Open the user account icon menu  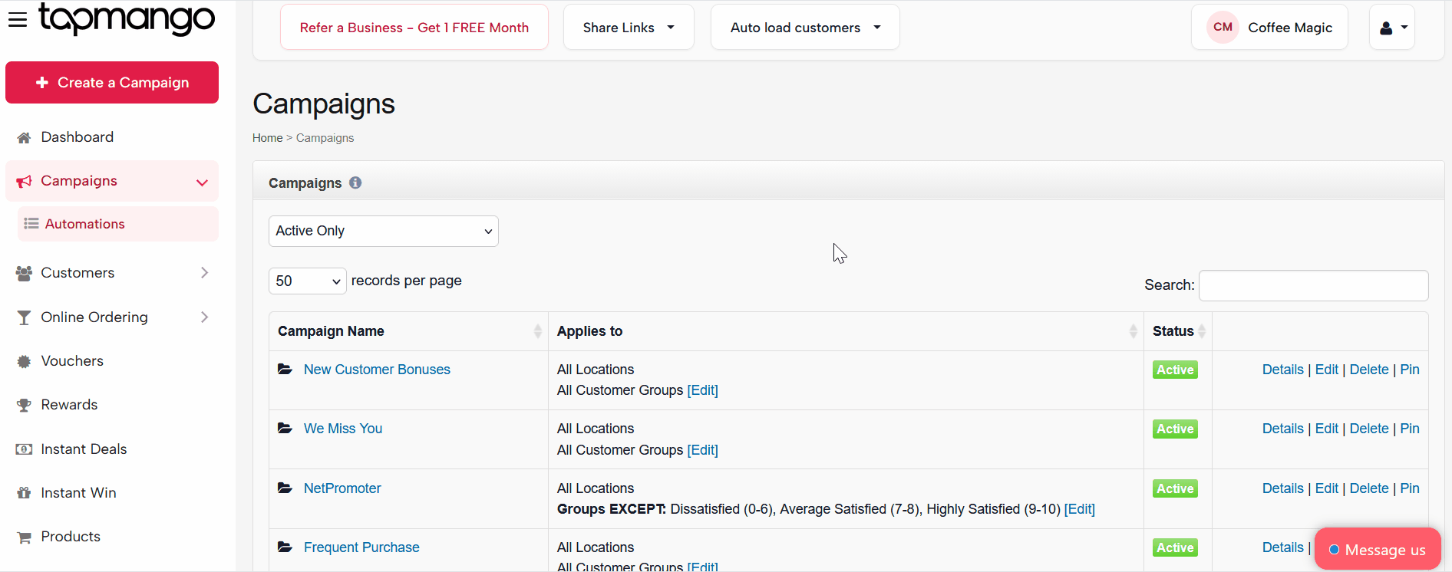click(x=1392, y=28)
